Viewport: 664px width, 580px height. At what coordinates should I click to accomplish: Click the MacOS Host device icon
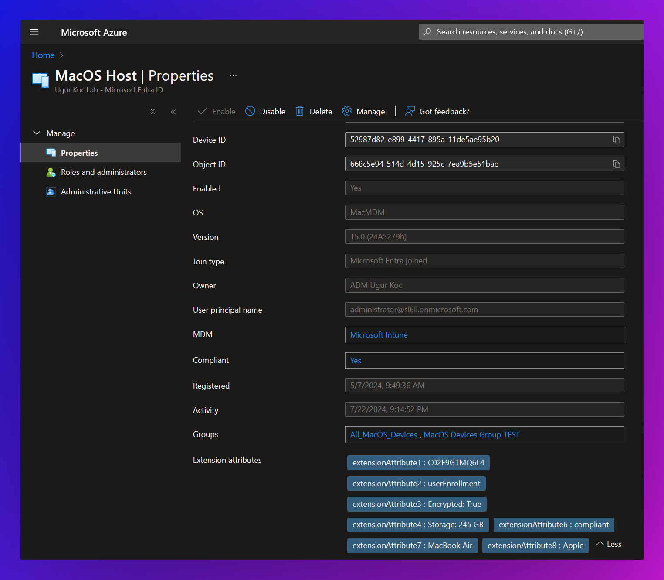click(x=40, y=80)
